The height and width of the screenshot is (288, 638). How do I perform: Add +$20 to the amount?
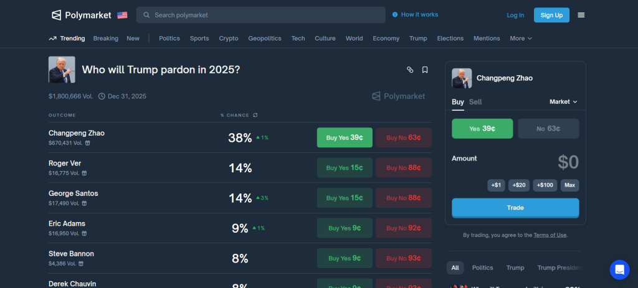519,185
